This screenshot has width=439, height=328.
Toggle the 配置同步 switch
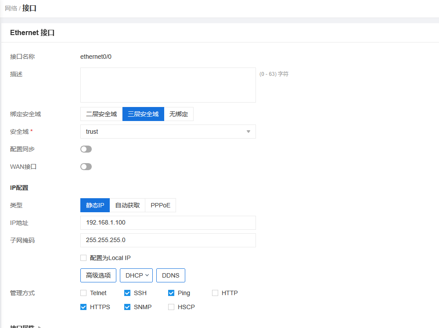(86, 149)
